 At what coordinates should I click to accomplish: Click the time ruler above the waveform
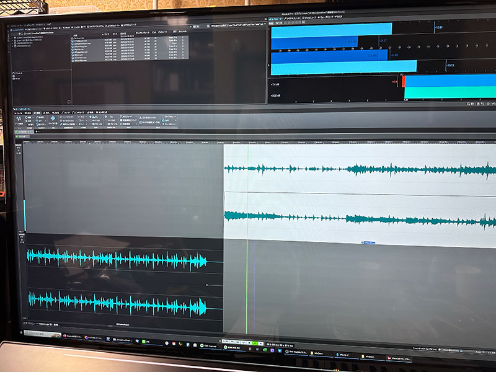click(259, 142)
